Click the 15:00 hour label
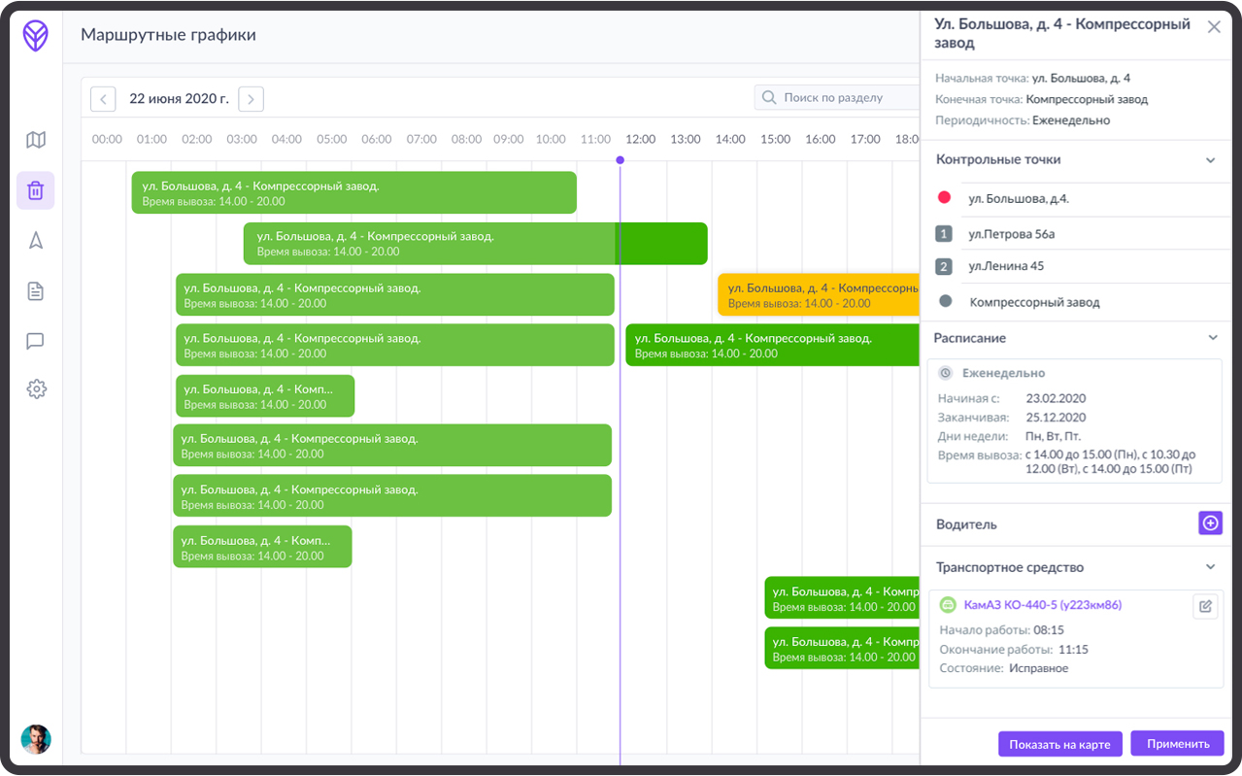 point(775,139)
